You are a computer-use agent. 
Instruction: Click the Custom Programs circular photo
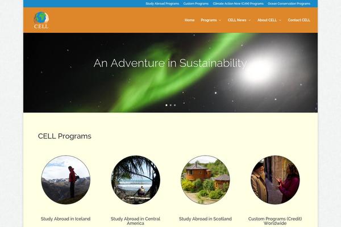click(x=275, y=180)
